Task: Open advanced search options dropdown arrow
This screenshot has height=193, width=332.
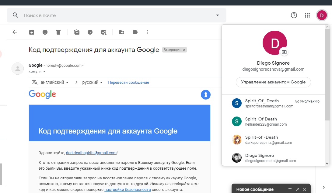Action: 218,15
